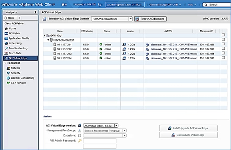The width and height of the screenshot is (231, 150).
Task: Click Launch vSphere Client (HTML5) button
Action: [125, 5]
